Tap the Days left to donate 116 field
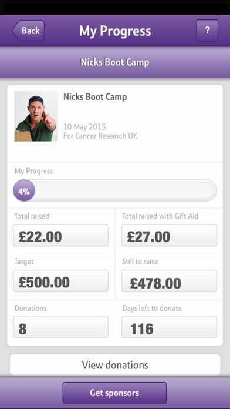Viewport: 230px width, 409px height. 169,327
